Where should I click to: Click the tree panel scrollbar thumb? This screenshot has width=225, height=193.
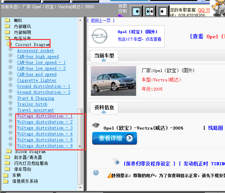[80, 146]
